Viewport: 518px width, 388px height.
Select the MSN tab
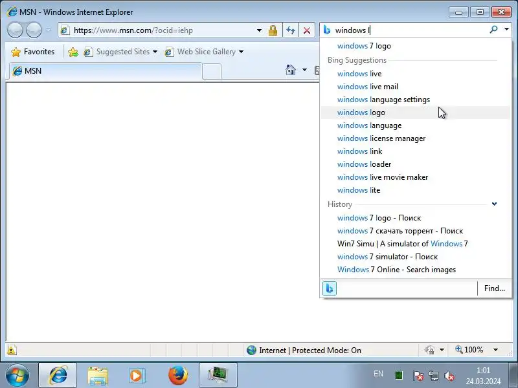(x=105, y=71)
